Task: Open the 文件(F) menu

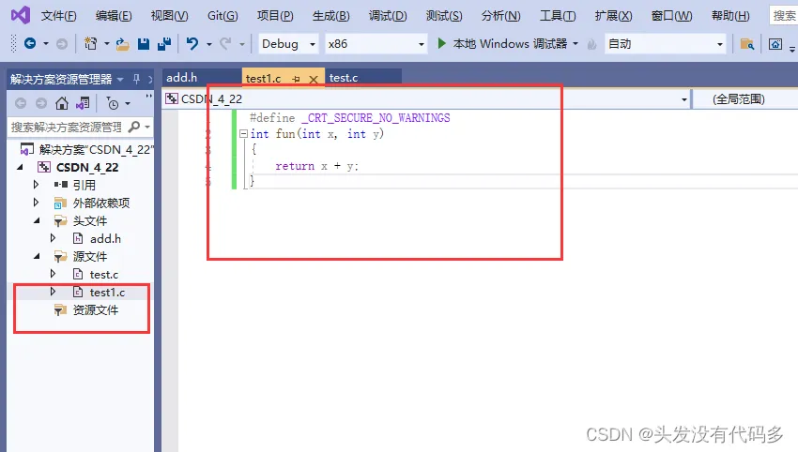Action: (x=58, y=16)
